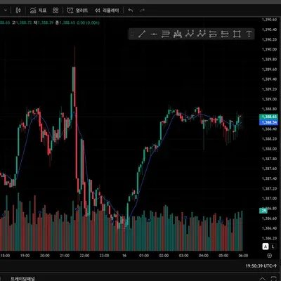Click the green 29 countdown label
The height and width of the screenshot is (281, 281).
click(263, 211)
